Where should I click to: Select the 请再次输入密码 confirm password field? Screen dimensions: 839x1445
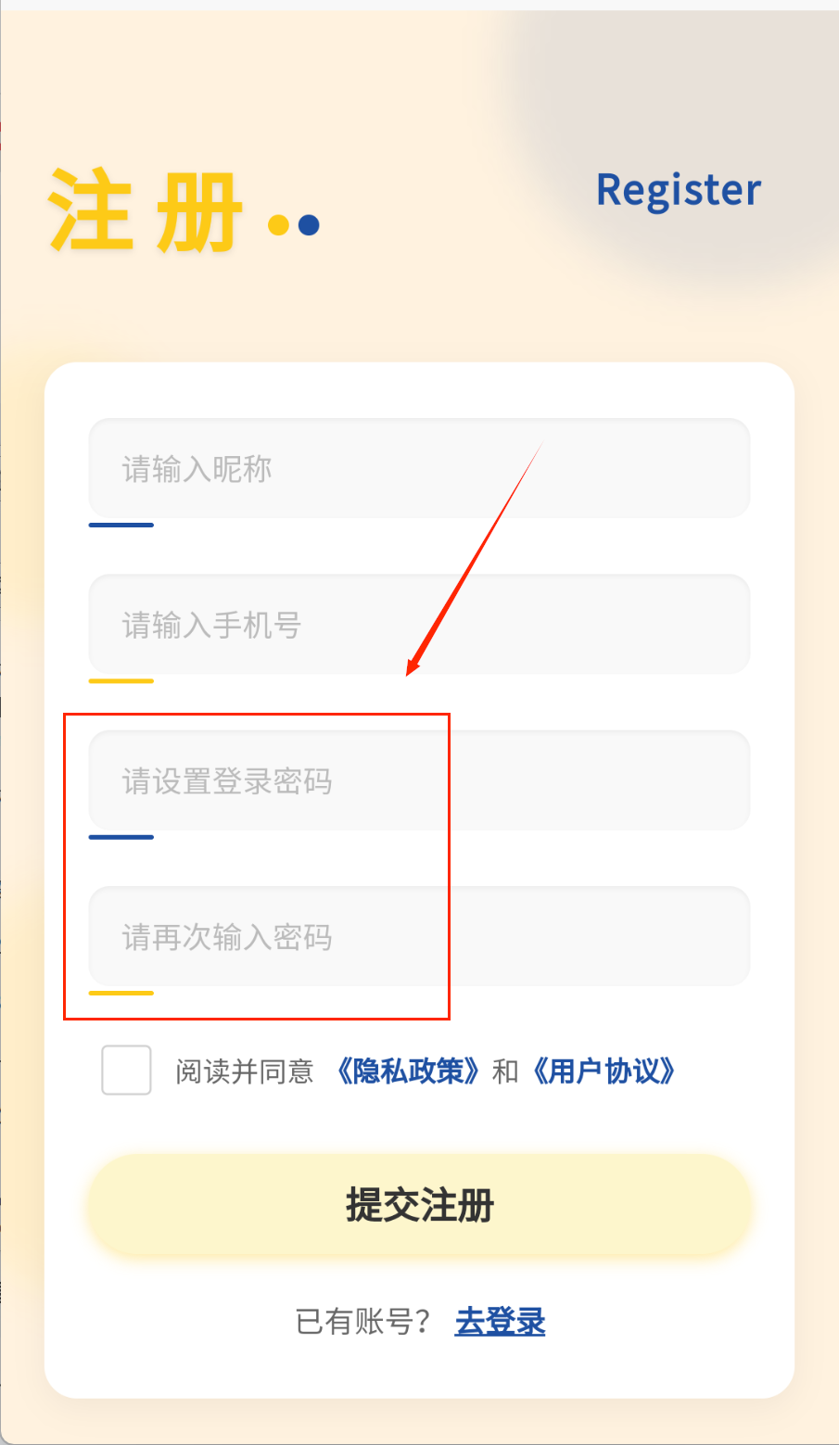click(419, 936)
